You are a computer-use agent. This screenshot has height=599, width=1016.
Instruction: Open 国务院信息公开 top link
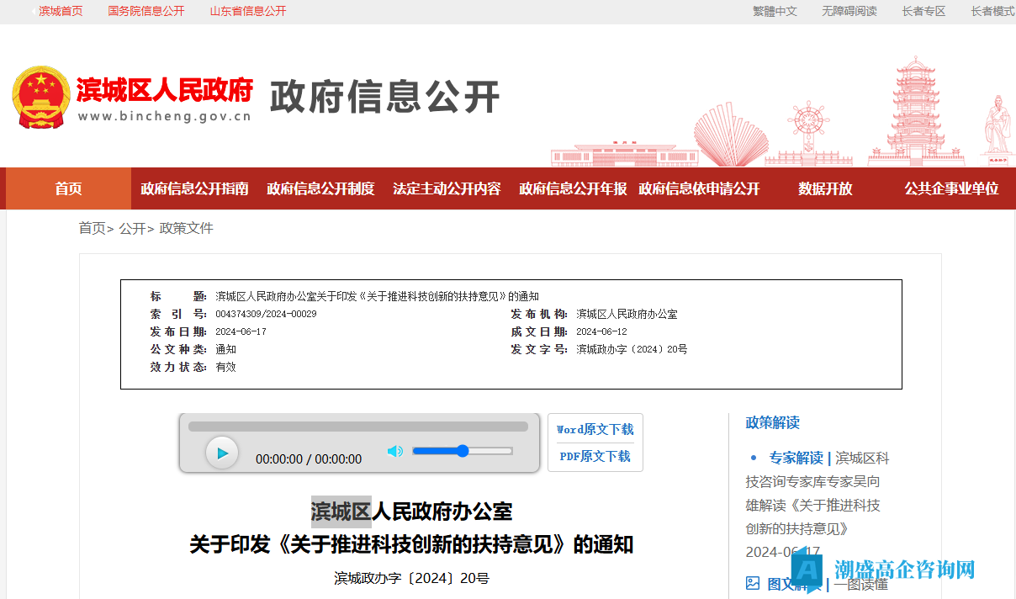coord(146,11)
